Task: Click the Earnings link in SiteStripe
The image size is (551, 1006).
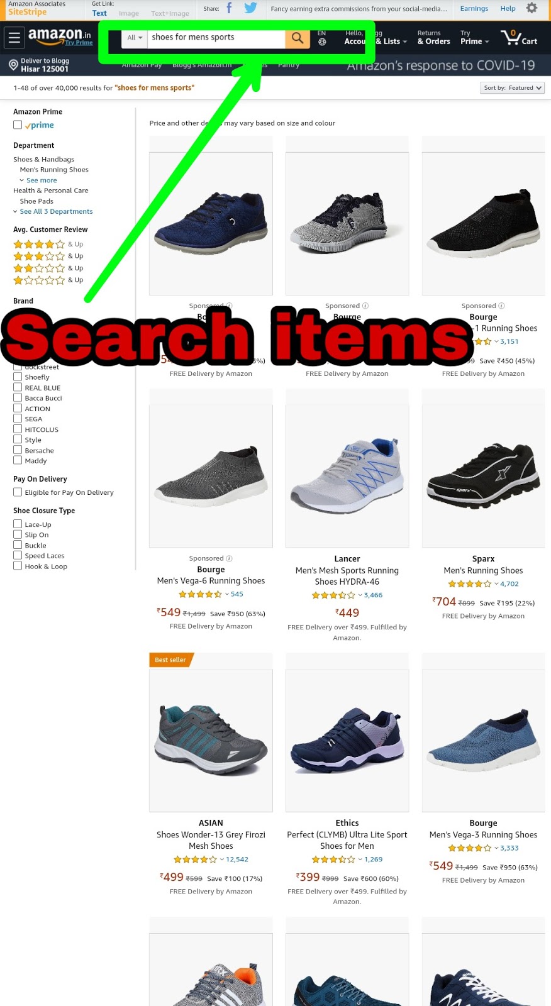Action: click(x=474, y=9)
